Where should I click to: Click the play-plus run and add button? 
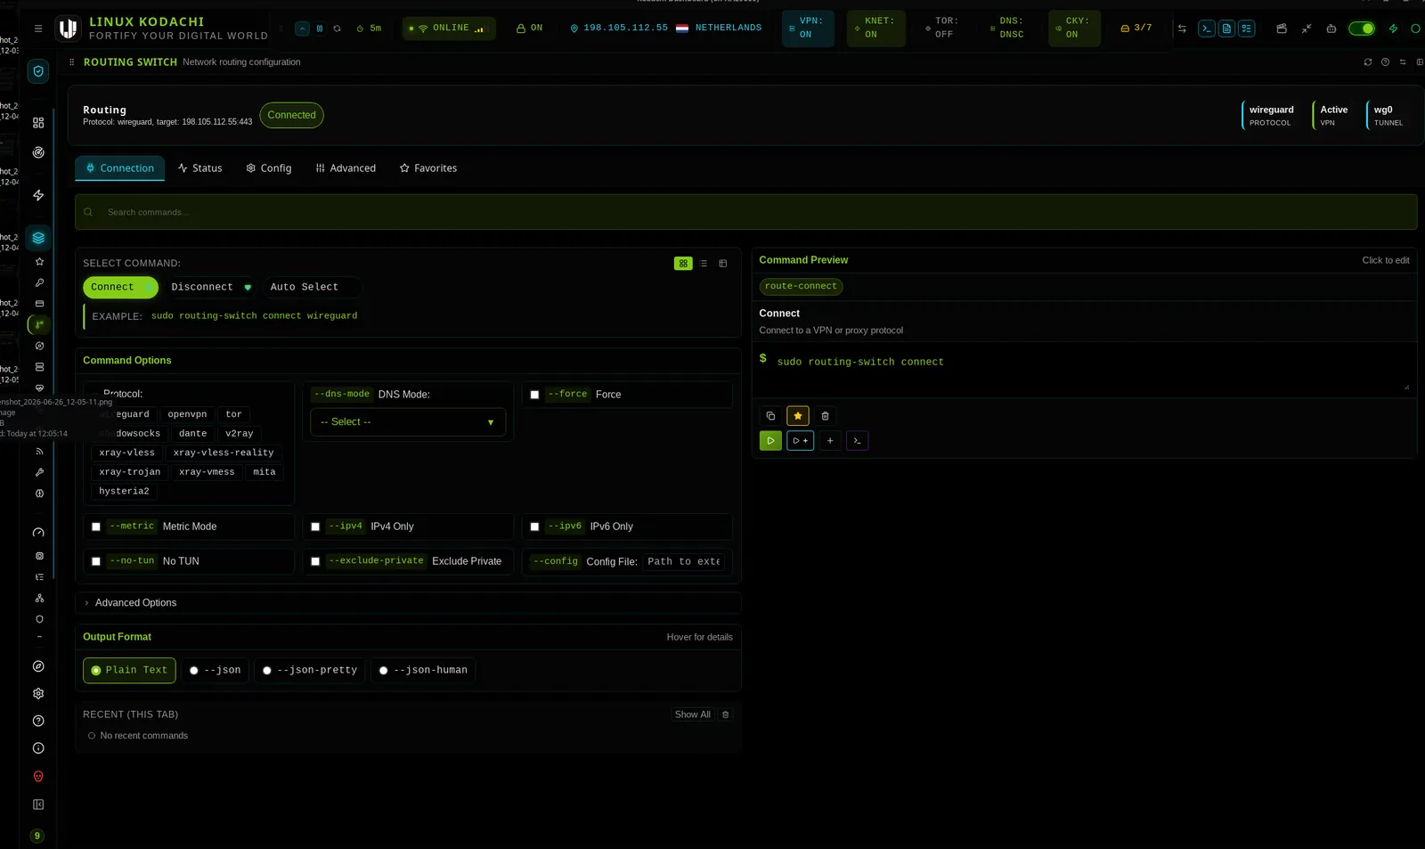[801, 441]
